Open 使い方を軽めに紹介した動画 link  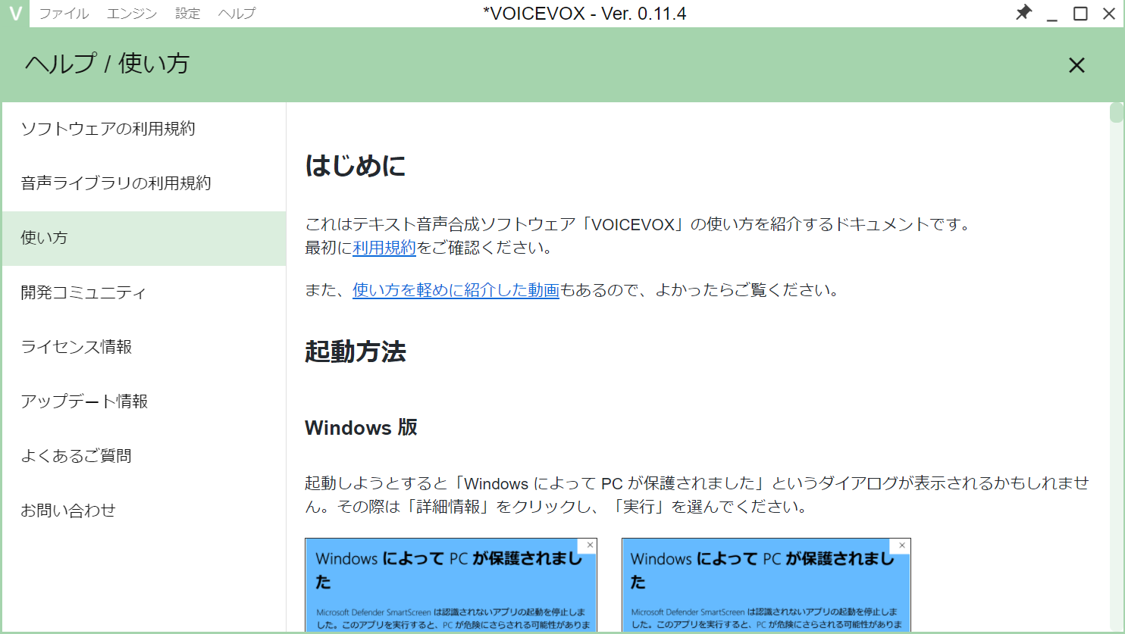point(456,290)
